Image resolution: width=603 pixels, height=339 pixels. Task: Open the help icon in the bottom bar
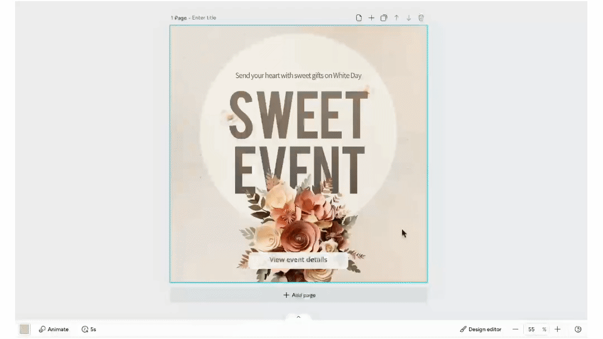click(x=578, y=330)
